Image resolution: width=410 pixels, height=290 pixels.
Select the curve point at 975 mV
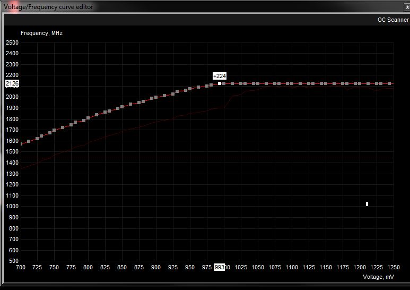click(x=207, y=86)
